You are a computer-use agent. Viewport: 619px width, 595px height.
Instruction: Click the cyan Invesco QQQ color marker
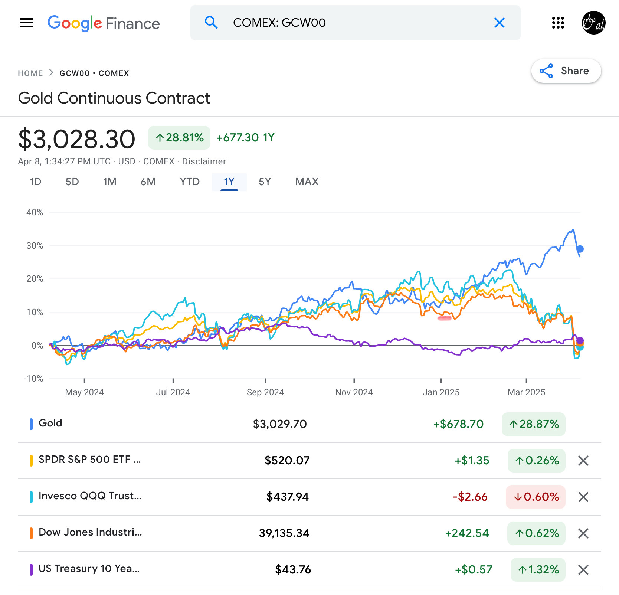(31, 497)
